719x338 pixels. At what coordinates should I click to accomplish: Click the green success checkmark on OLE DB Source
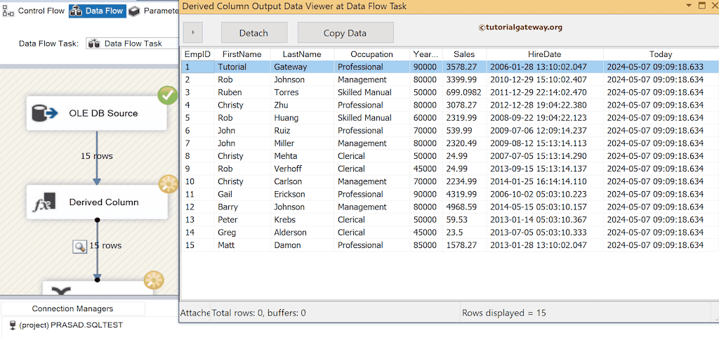coord(167,95)
